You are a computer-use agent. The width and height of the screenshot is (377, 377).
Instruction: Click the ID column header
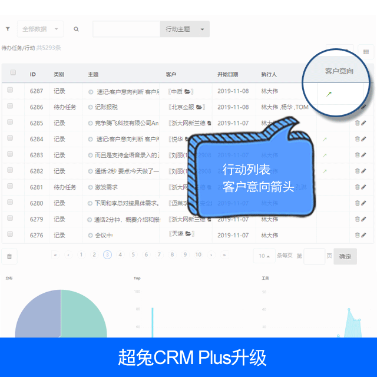(33, 74)
